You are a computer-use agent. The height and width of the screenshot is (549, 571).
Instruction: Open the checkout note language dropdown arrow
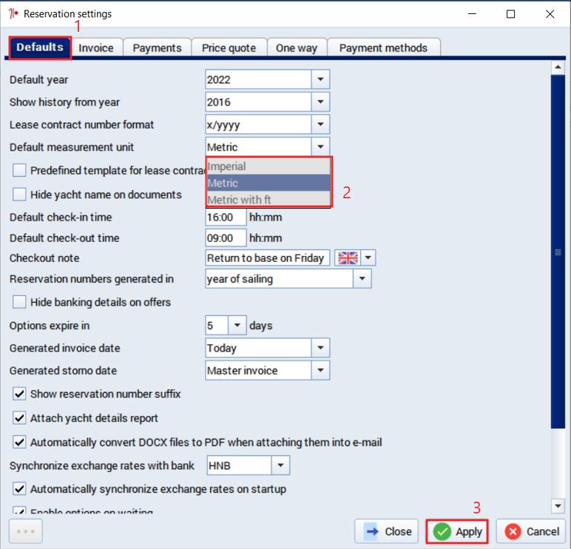click(x=368, y=258)
